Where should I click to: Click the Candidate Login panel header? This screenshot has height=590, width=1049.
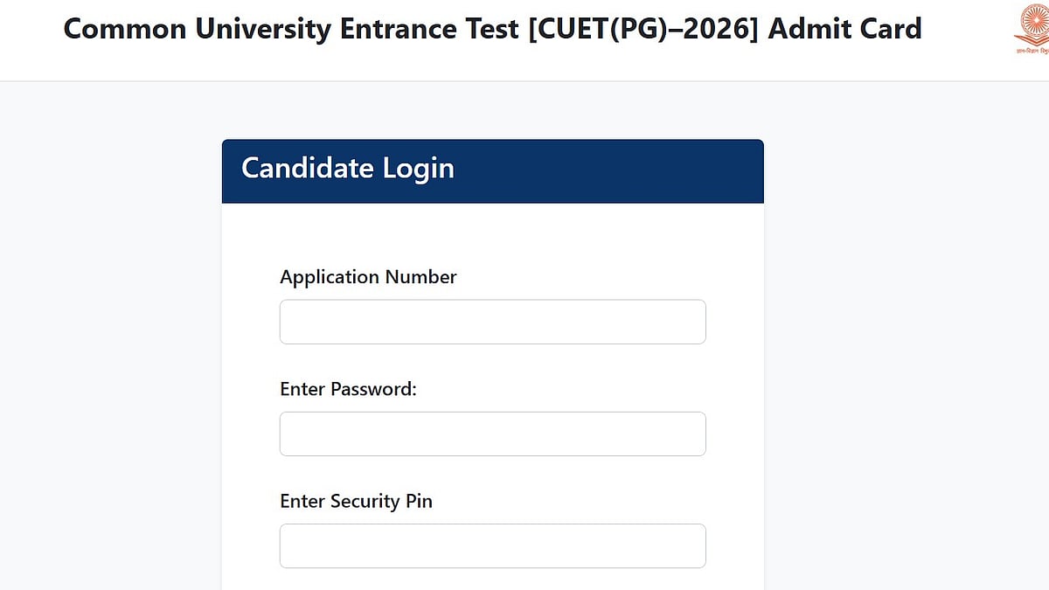pos(492,170)
